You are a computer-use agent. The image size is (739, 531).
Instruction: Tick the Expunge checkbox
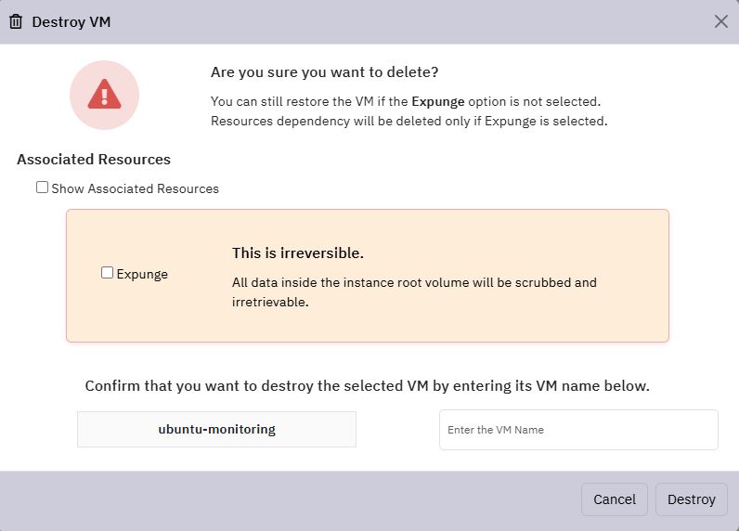[107, 273]
